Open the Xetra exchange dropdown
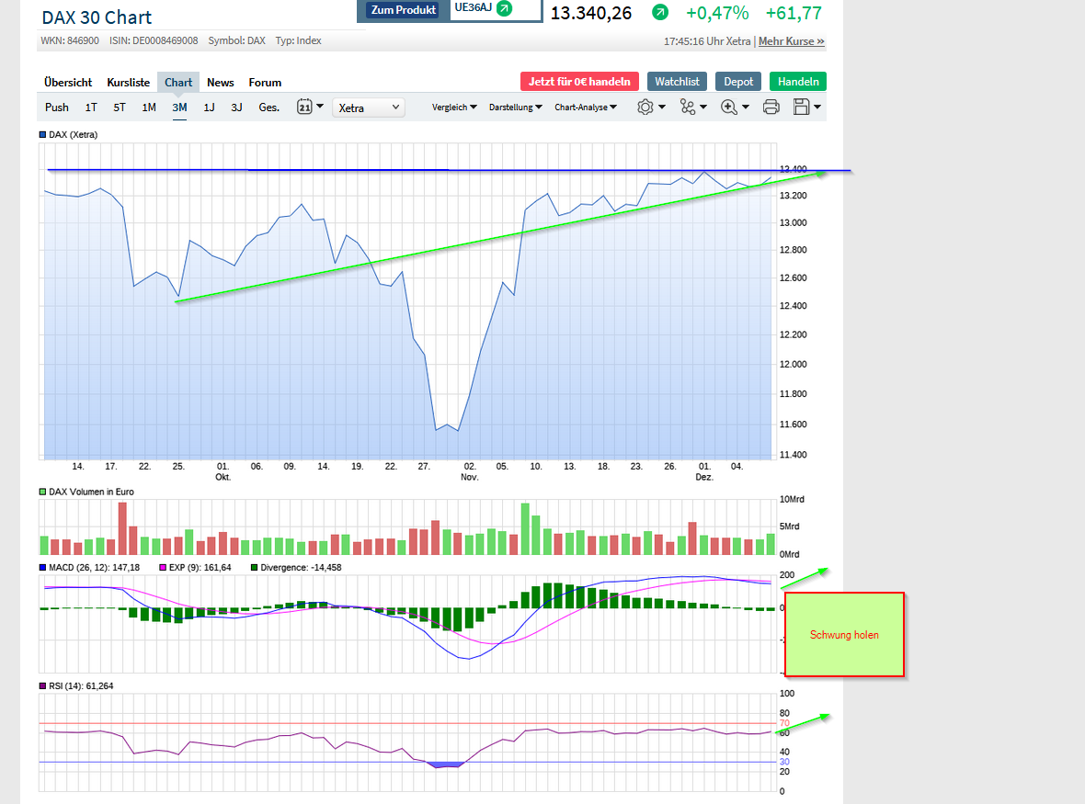The height and width of the screenshot is (804, 1085). tap(369, 108)
